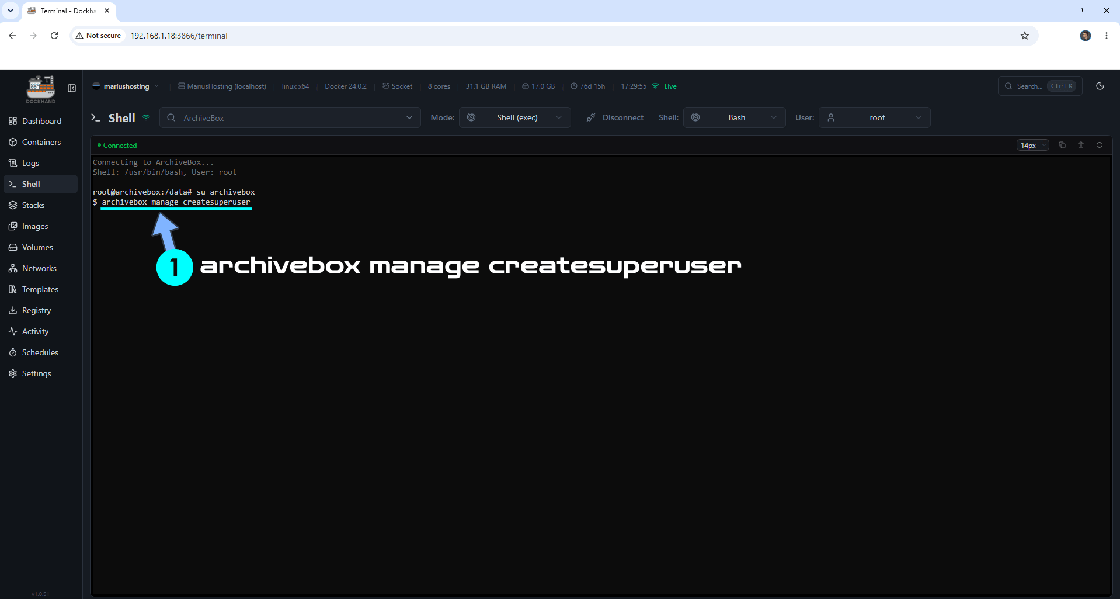Disconnect from the container shell
Screen dimensions: 1120x599
(615, 117)
